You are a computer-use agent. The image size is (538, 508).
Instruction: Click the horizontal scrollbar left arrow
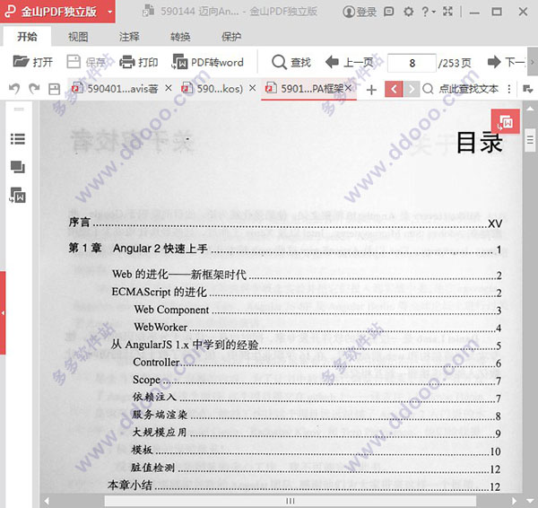[47, 501]
